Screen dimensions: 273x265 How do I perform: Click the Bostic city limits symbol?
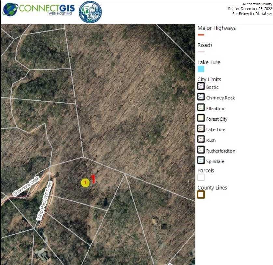point(201,86)
